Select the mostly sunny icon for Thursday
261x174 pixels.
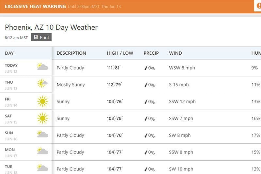[43, 84]
